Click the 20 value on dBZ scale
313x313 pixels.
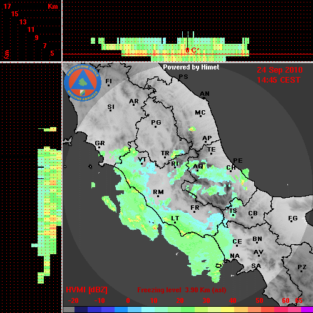coord(180,300)
